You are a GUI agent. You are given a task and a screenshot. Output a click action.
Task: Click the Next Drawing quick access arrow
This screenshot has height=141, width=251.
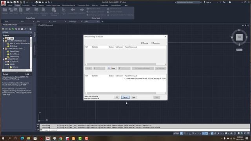coord(46,2)
